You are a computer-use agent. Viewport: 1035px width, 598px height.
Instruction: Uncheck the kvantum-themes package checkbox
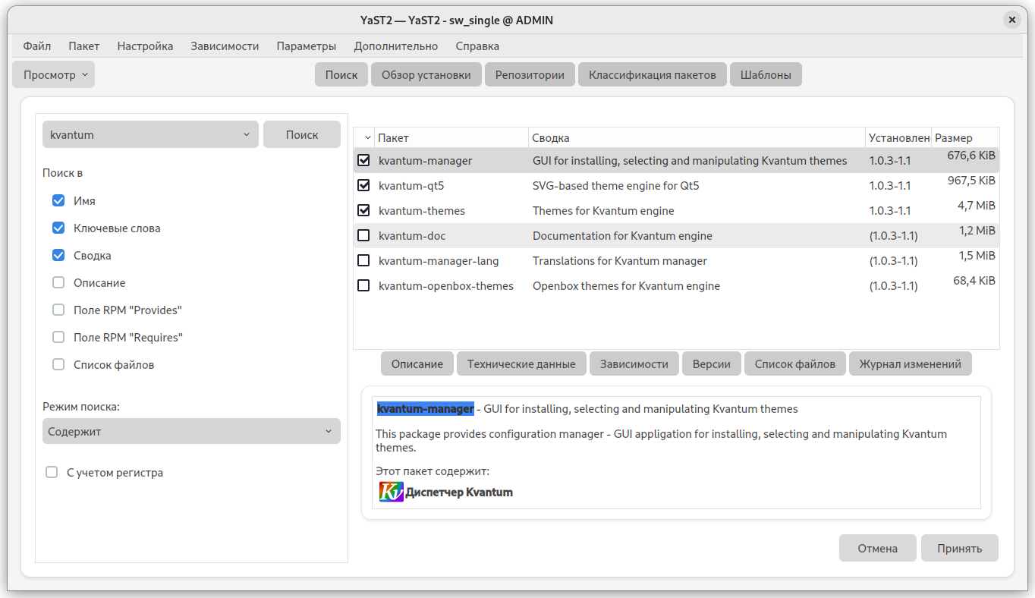[363, 210]
